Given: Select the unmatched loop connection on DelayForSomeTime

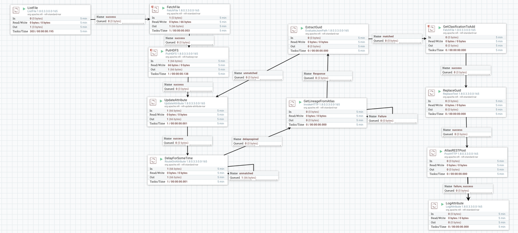Looking at the screenshot, I should pos(254,176).
